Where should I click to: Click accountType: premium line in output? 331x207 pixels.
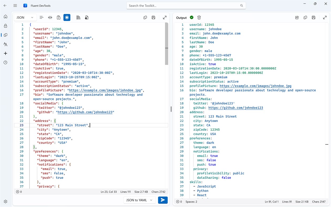(208, 77)
